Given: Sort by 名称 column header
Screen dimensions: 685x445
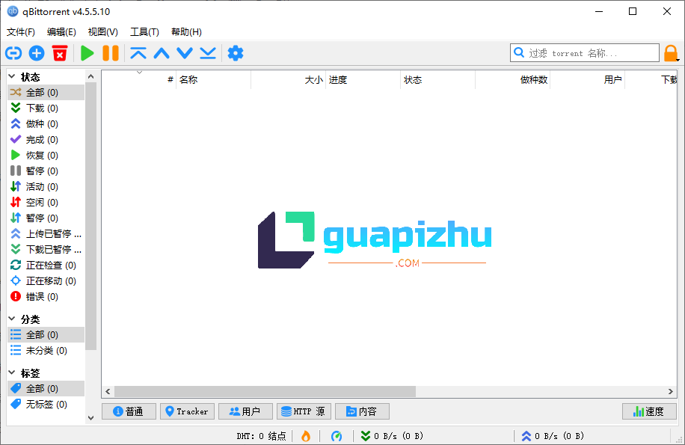Looking at the screenshot, I should pyautogui.click(x=213, y=79).
